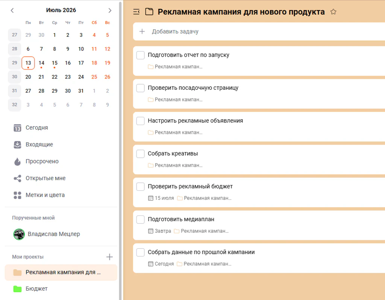
Task: Collapse sidebar with menu toggle icon
Action: [136, 12]
